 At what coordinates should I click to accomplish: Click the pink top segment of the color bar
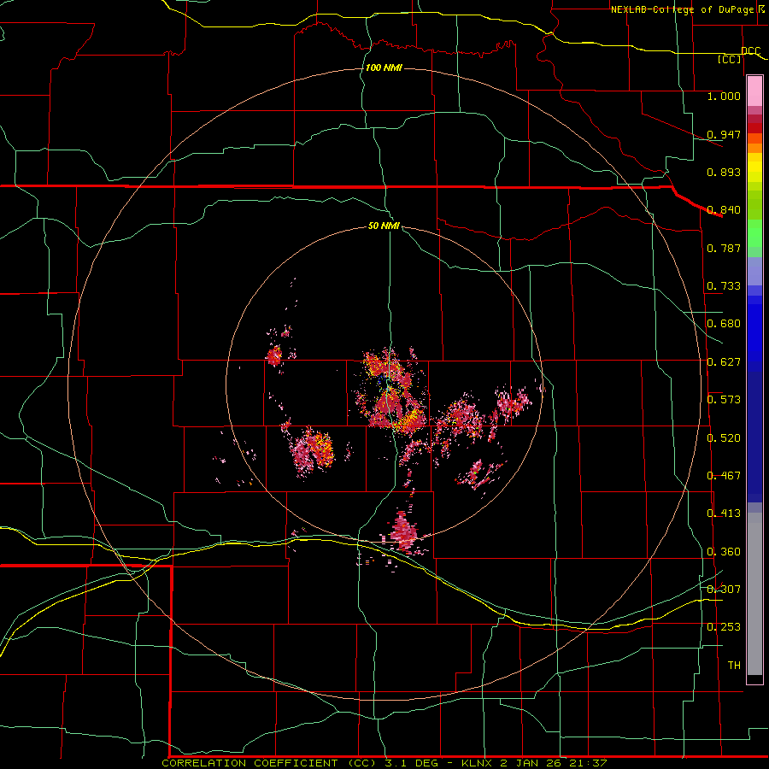(754, 91)
